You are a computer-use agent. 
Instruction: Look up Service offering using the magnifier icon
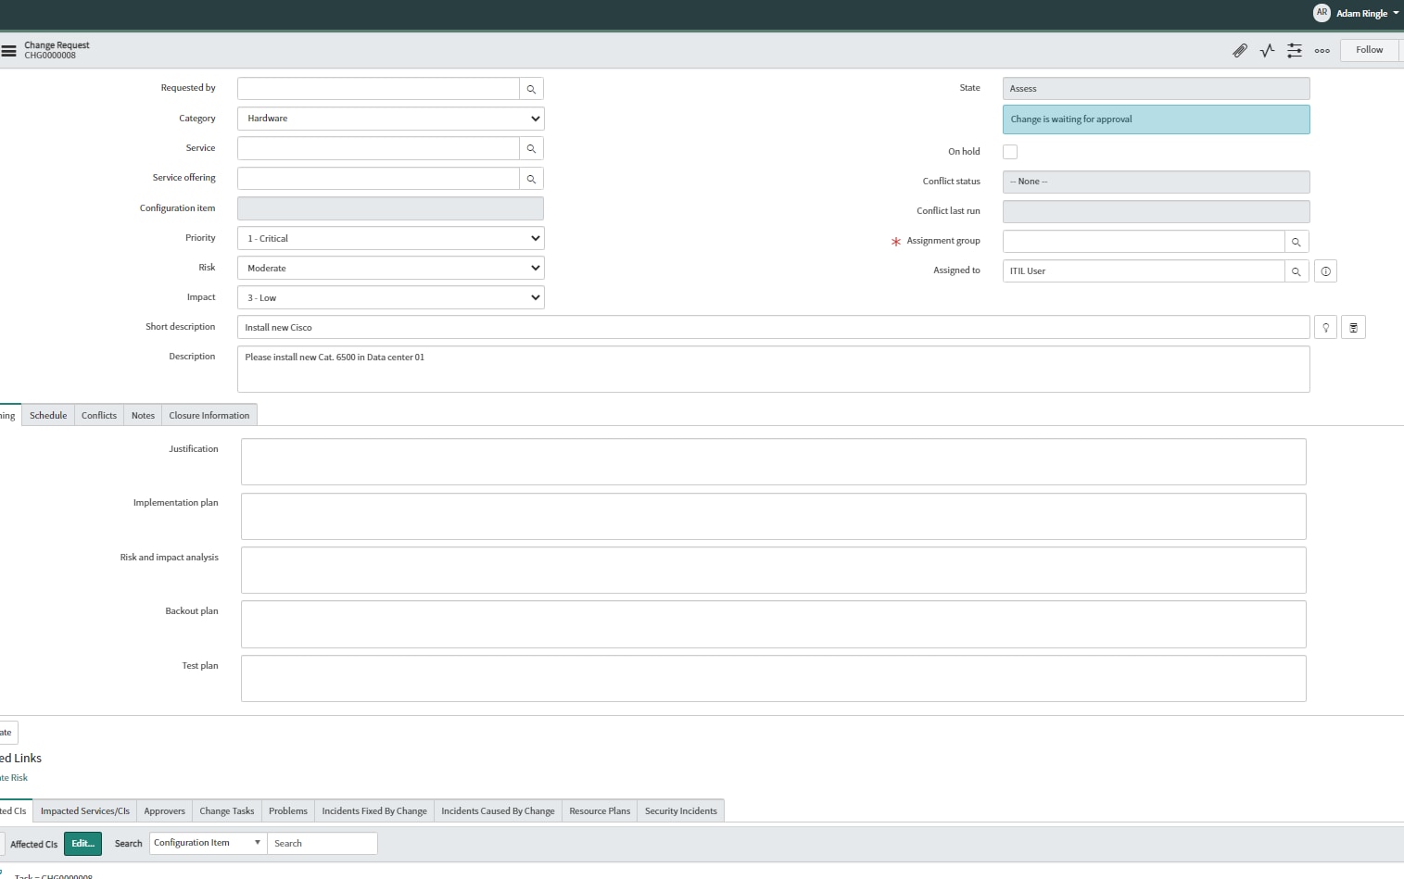click(x=532, y=179)
